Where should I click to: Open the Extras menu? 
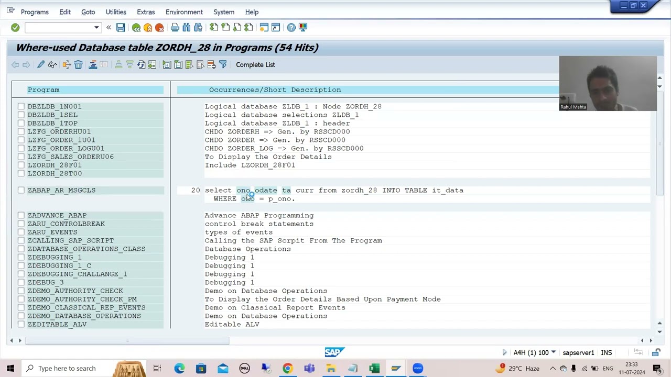click(146, 12)
